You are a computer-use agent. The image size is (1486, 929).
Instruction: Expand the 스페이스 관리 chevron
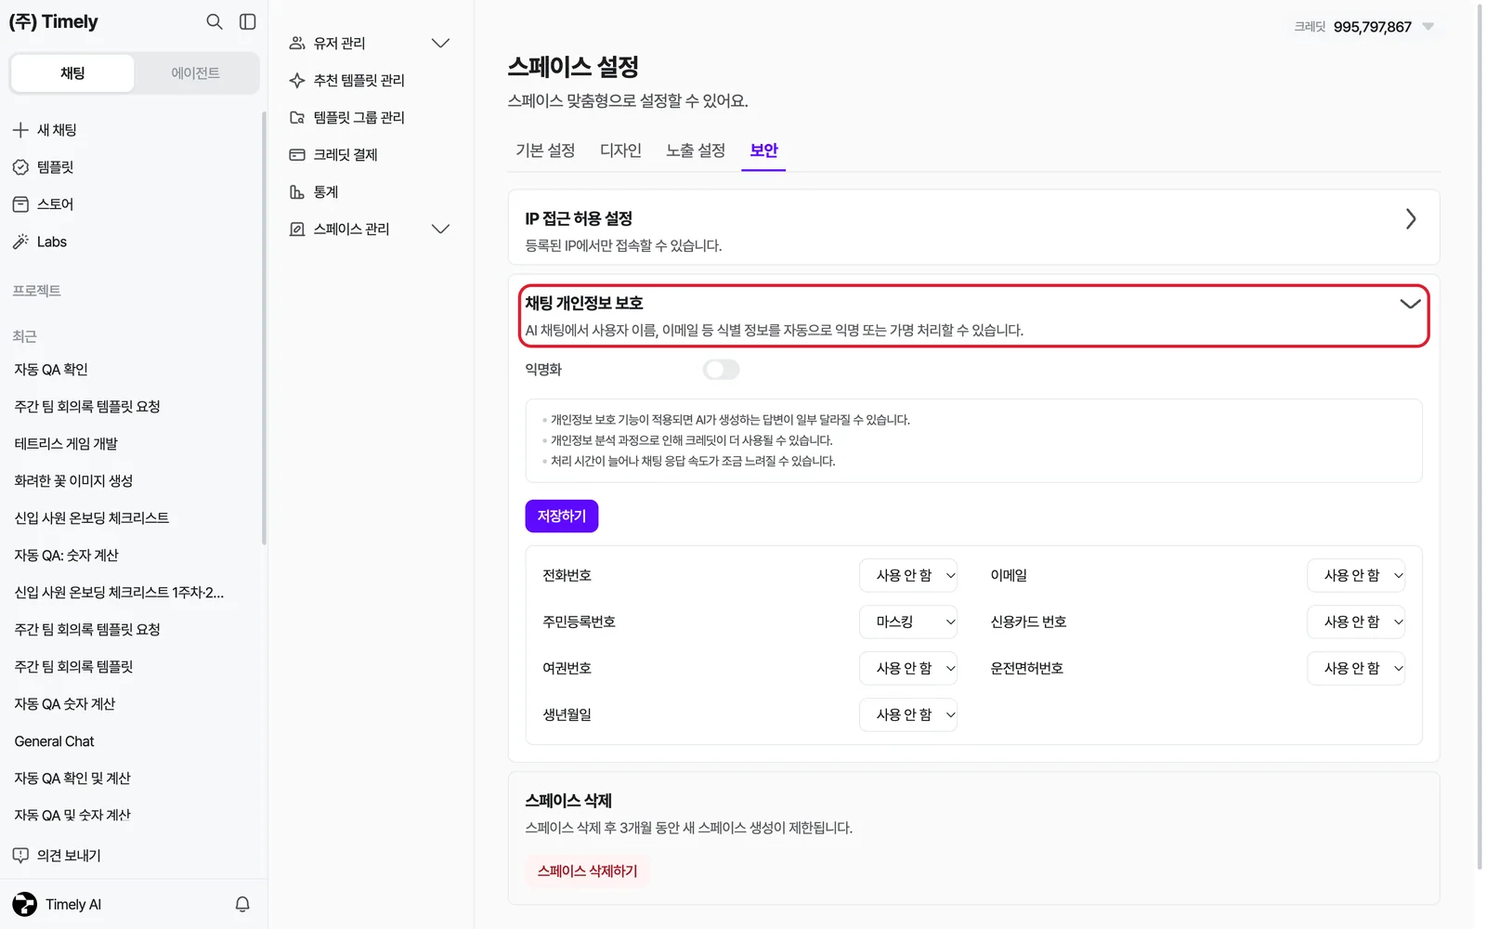tap(441, 229)
